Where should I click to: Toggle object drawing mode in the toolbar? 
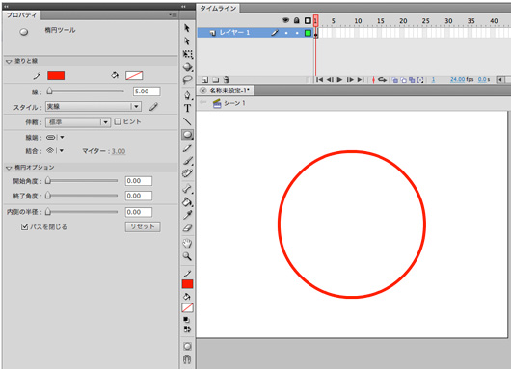[187, 346]
